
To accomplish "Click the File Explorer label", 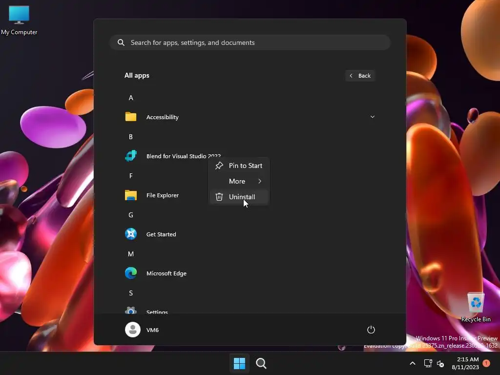I will 162,195.
